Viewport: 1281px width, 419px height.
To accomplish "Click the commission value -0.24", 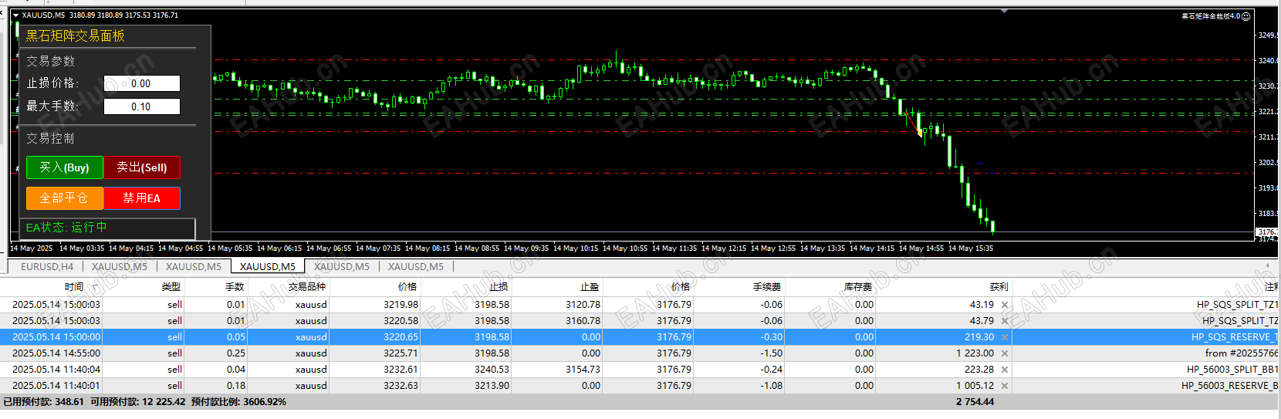I will pyautogui.click(x=772, y=370).
